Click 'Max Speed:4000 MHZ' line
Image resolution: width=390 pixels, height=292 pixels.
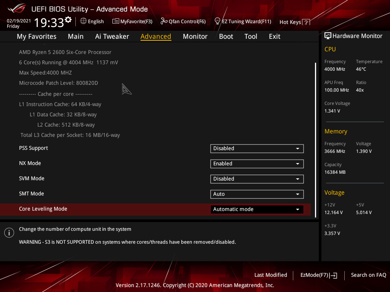[x=45, y=73]
